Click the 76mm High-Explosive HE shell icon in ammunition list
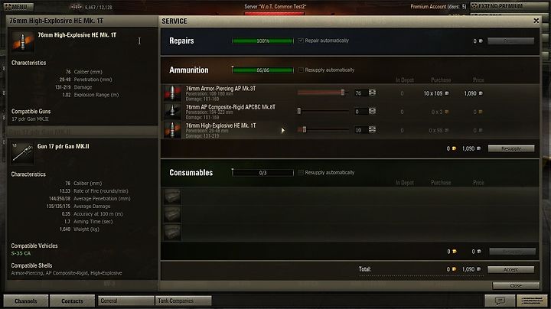This screenshot has width=551, height=309. (x=172, y=130)
